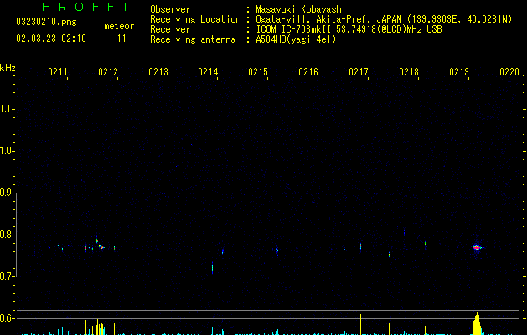
Task: Click the kHz axis unit label
Action: [8, 68]
